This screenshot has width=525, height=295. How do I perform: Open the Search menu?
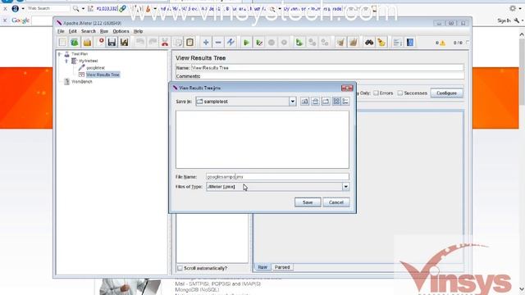point(89,31)
